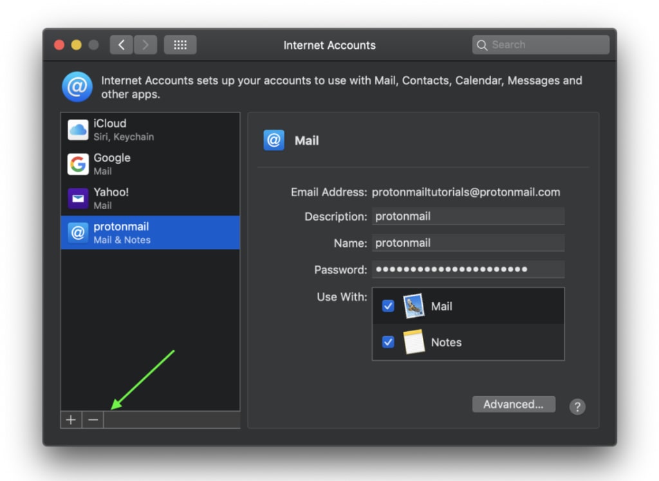Edit the Description field
The width and height of the screenshot is (659, 481).
[469, 216]
